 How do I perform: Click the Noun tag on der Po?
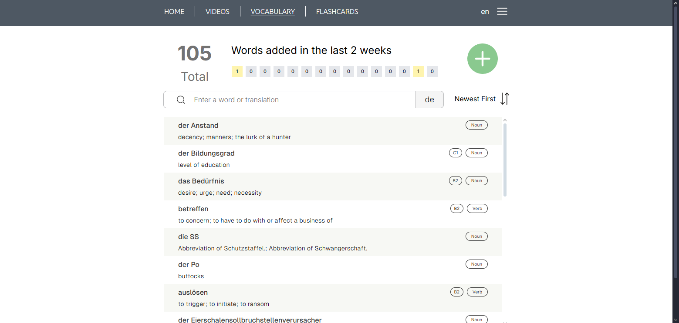coord(476,264)
